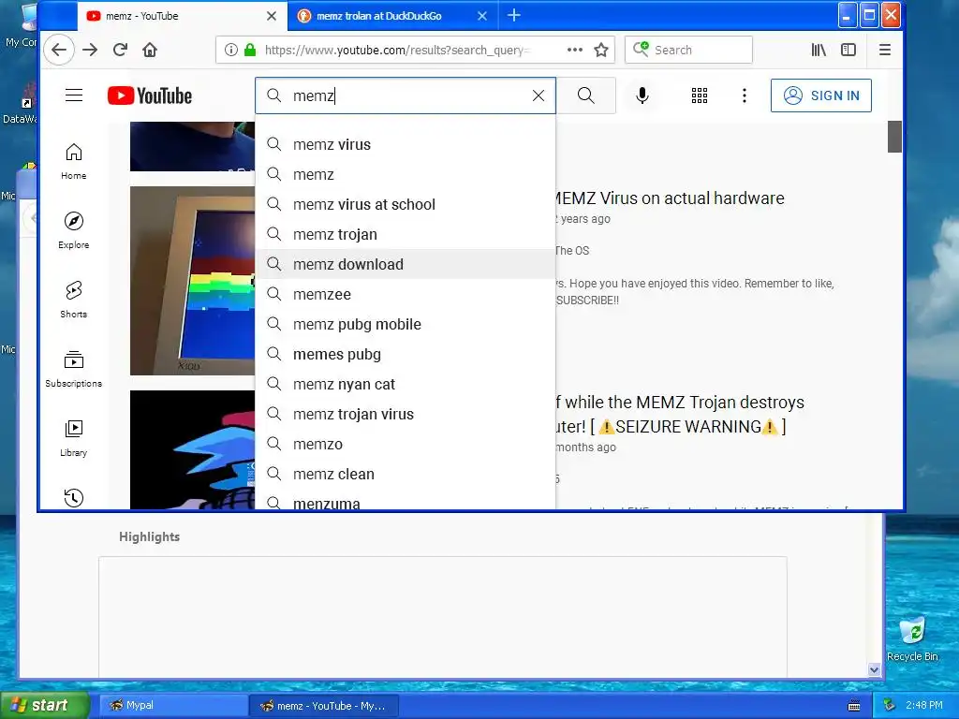The image size is (959, 719).
Task: Open the Recycle Bin on desktop
Action: click(912, 638)
